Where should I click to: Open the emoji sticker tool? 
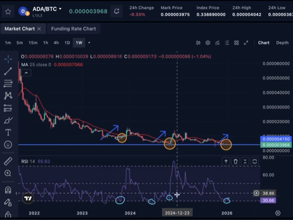(8, 144)
